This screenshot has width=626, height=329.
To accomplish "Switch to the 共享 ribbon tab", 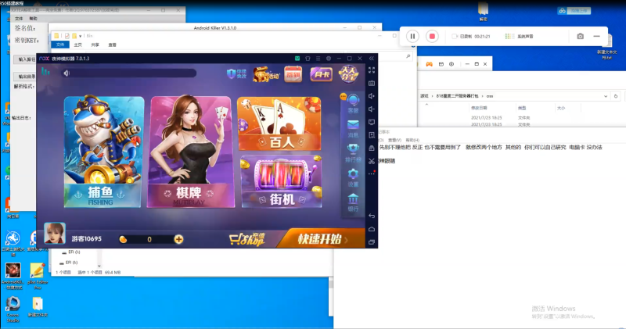I will tap(95, 45).
